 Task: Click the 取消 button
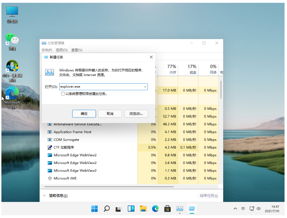(110, 114)
